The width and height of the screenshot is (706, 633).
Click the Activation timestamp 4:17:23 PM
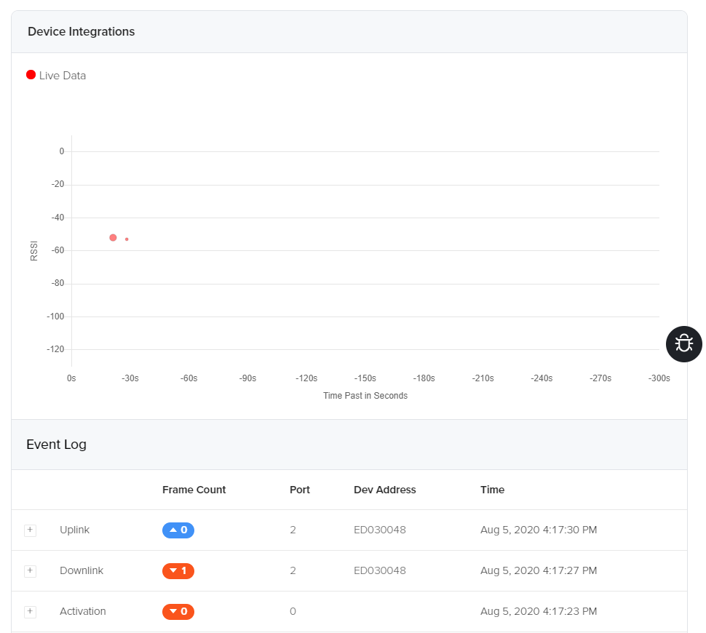click(539, 612)
